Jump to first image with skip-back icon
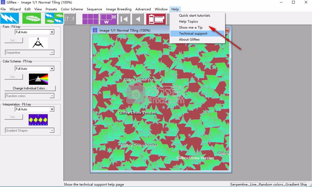 124,19
